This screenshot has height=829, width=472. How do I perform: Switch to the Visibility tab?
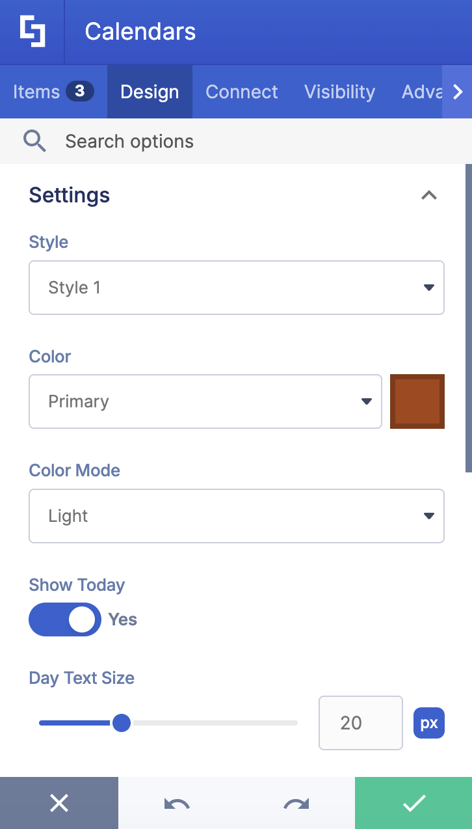click(x=339, y=91)
